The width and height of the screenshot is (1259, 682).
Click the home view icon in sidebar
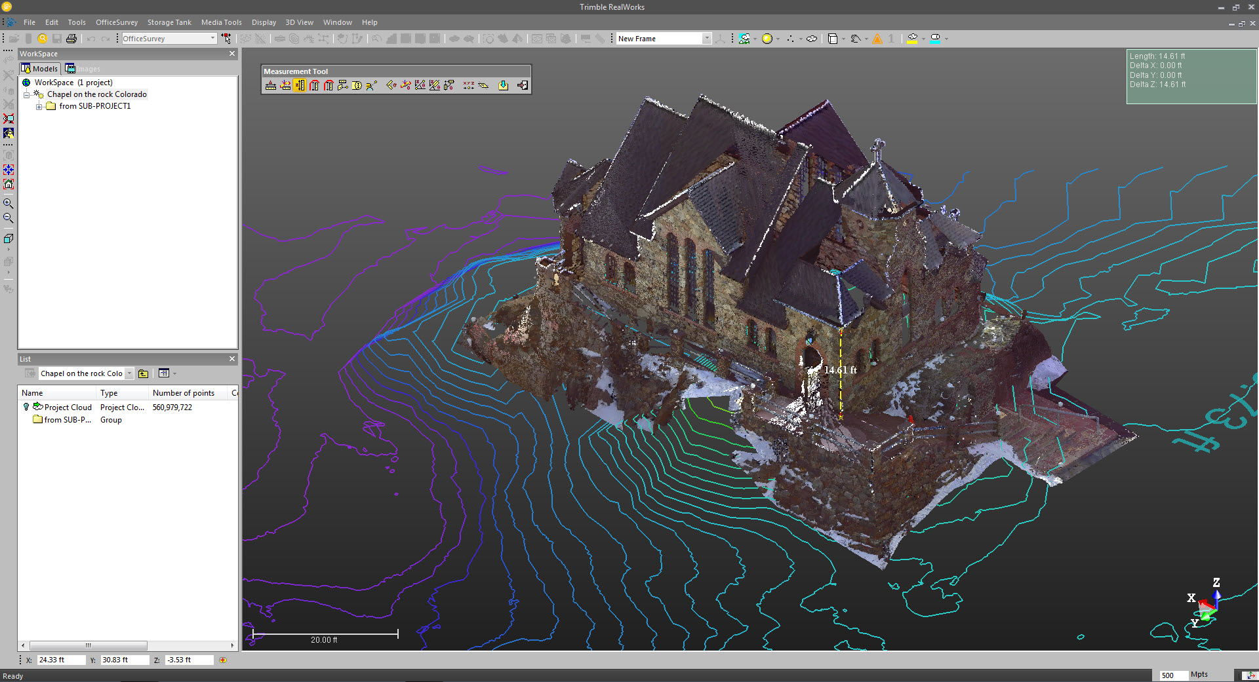click(x=9, y=185)
